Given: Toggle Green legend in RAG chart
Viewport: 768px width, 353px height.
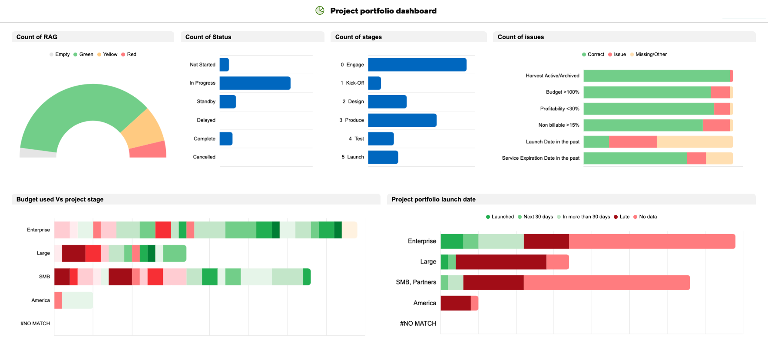Looking at the screenshot, I should 83,54.
